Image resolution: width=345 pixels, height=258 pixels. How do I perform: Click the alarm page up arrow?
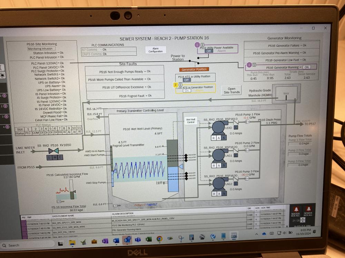(x=303, y=219)
